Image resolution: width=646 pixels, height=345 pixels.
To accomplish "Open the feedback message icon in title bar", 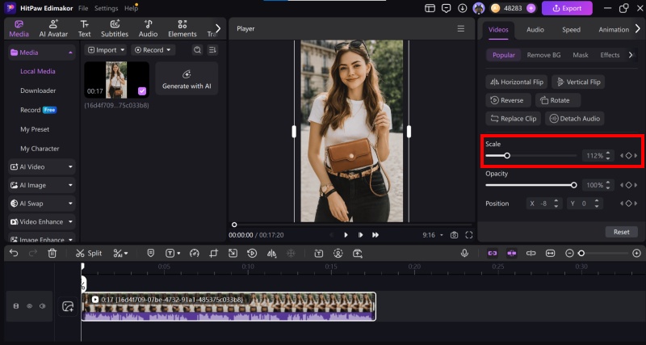I will [x=447, y=8].
